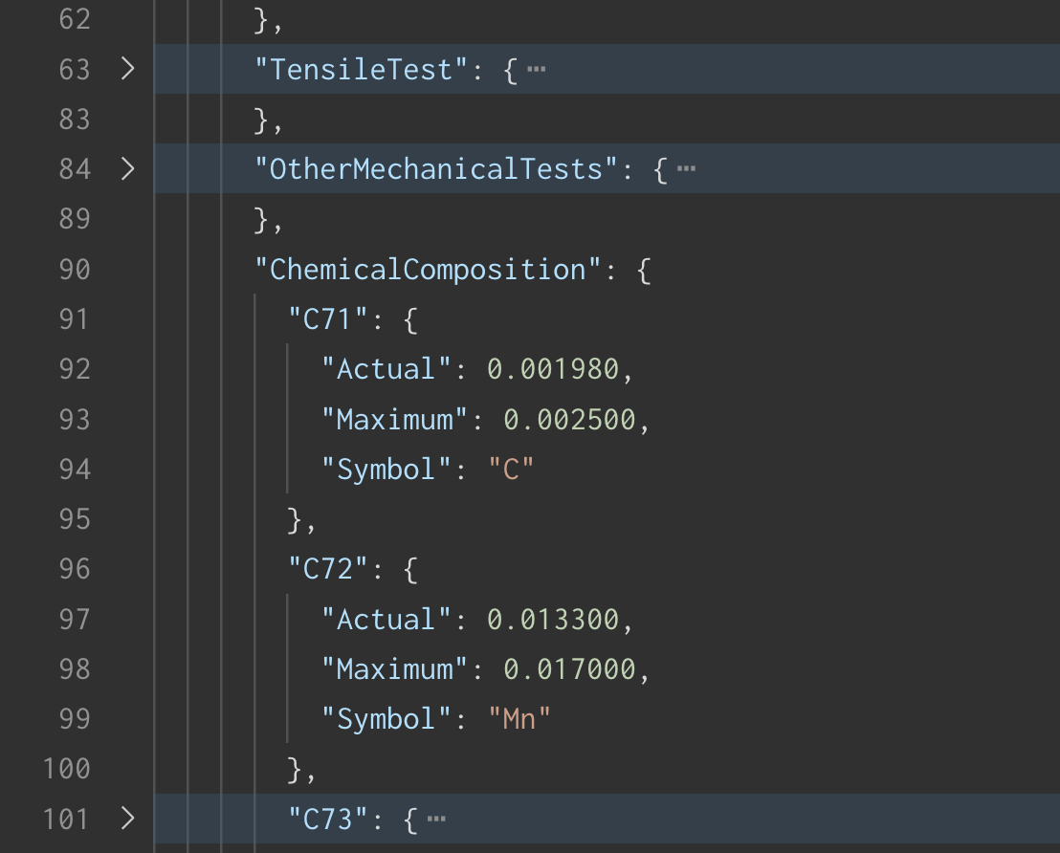This screenshot has height=853, width=1060.
Task: Click the Actual value 0.013300
Action: [x=553, y=620]
